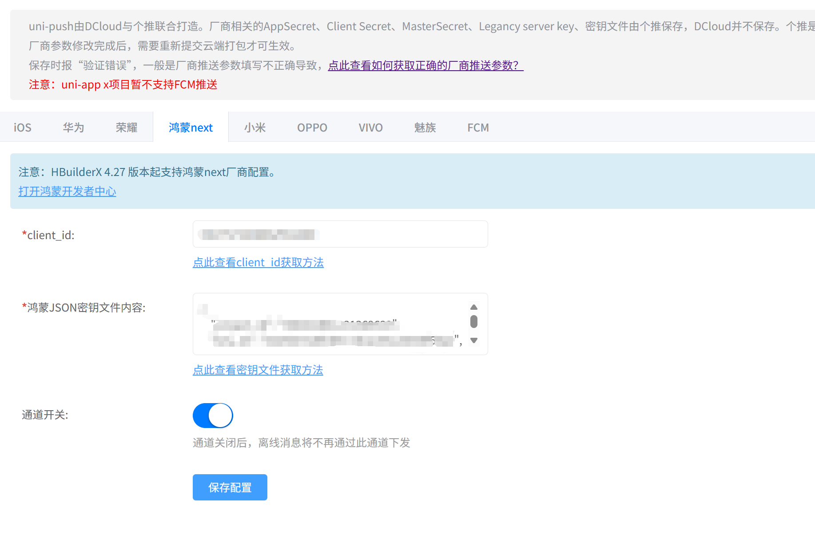
Task: Click the hint text 通道关闭后，离线消息将不再通过此通道下发
Action: point(302,443)
